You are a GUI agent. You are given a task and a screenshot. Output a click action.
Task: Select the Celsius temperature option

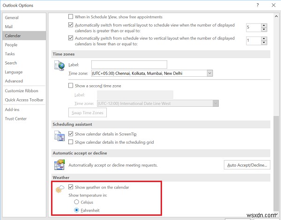point(76,202)
